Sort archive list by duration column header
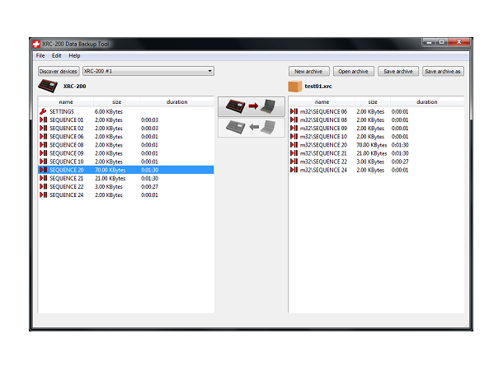 click(x=426, y=102)
